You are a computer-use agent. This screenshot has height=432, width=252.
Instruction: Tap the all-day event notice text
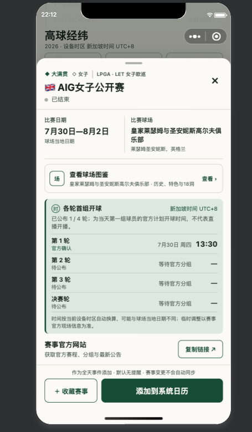[x=133, y=373]
